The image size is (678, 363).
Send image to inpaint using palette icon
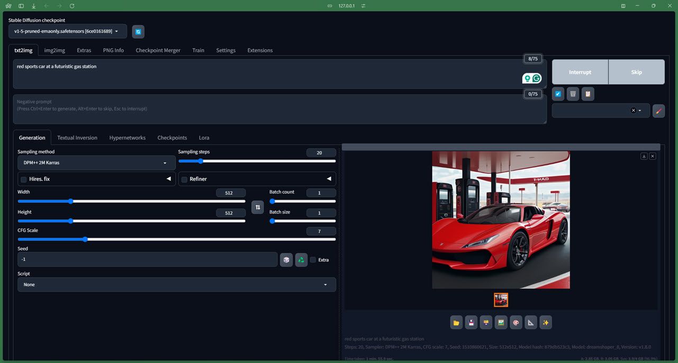516,322
